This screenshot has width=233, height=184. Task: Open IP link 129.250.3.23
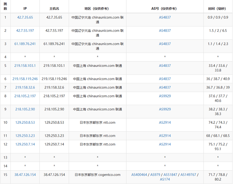[25, 136]
